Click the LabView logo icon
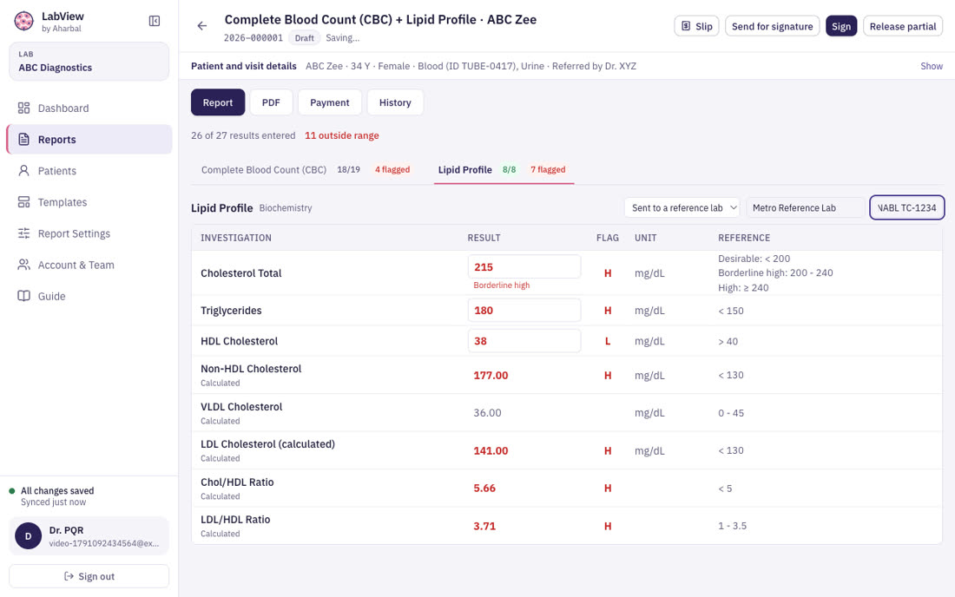 click(x=23, y=22)
